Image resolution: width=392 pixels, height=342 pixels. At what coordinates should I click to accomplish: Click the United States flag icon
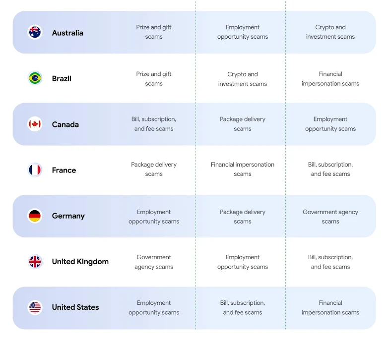(x=35, y=307)
